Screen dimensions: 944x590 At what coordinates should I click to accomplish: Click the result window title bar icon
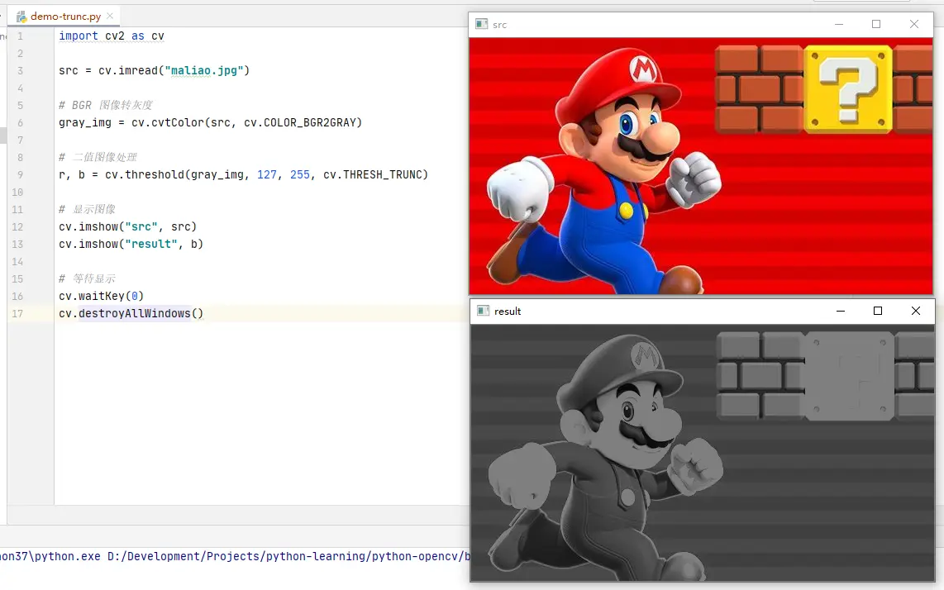483,311
